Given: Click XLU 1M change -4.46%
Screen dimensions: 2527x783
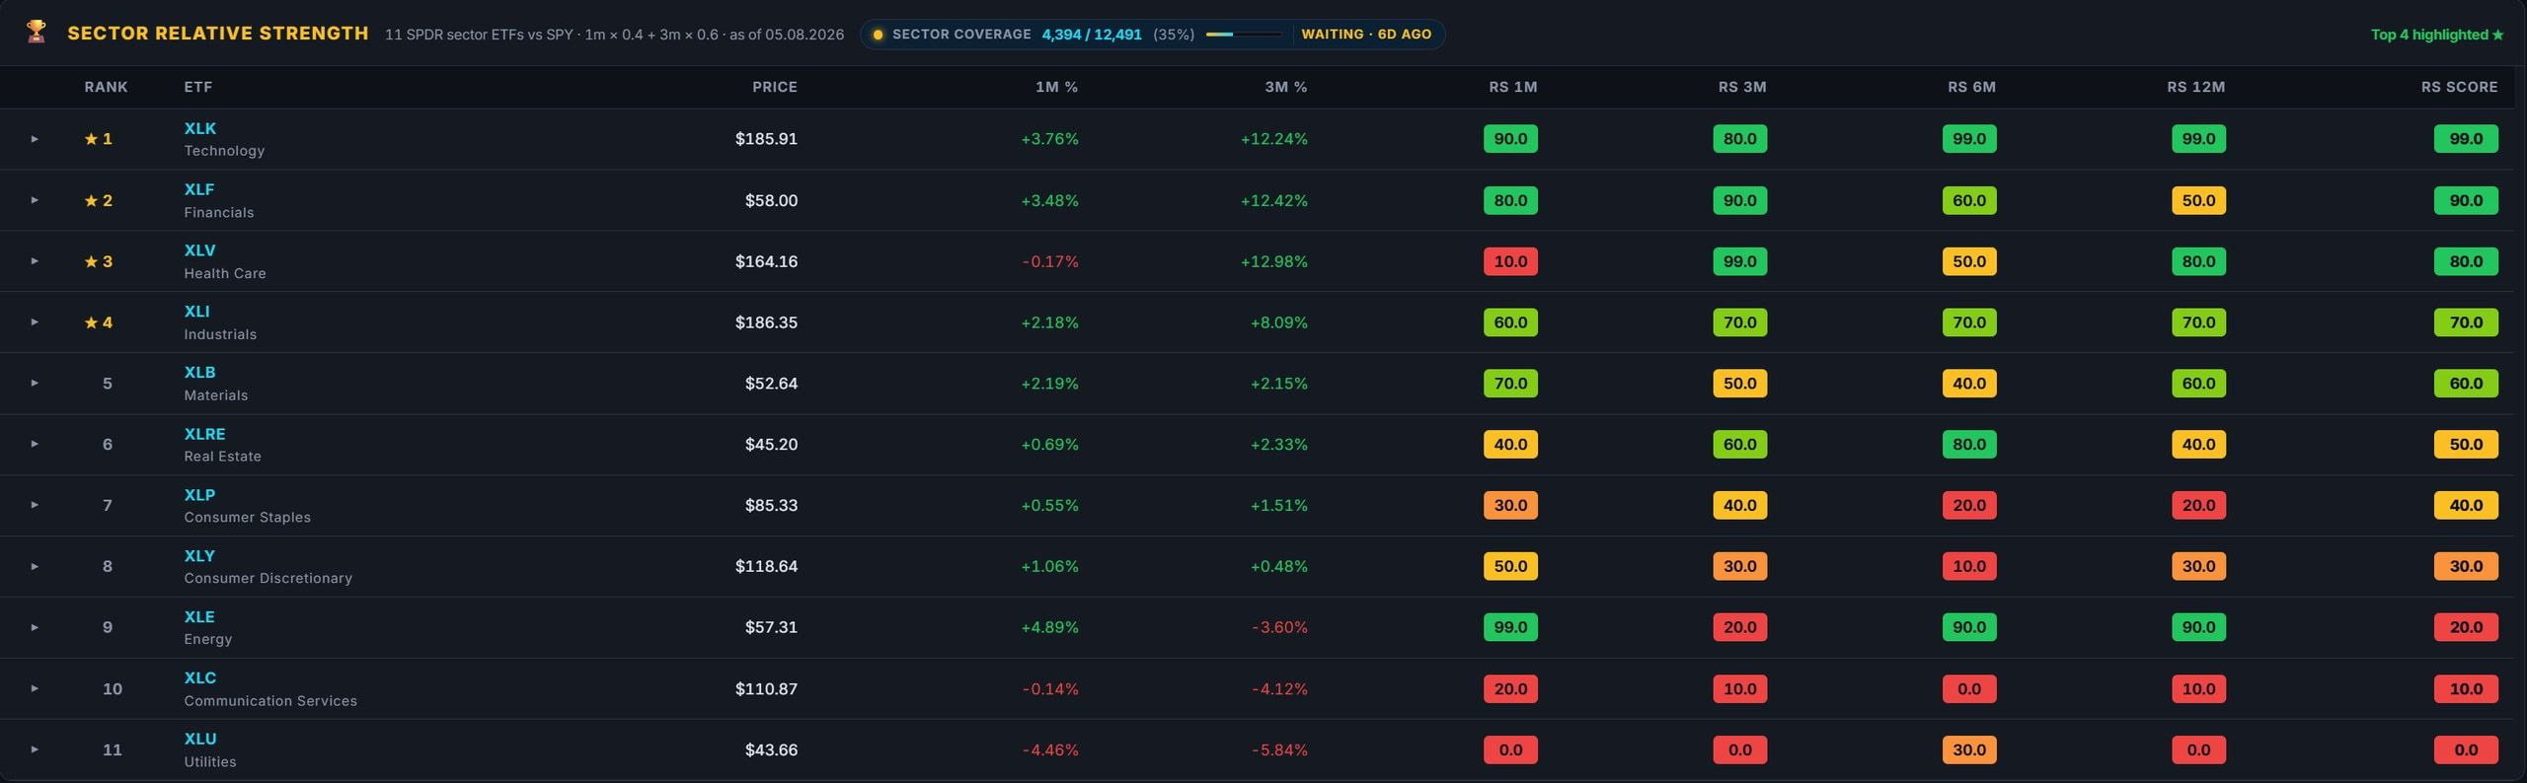Looking at the screenshot, I should pos(1050,749).
